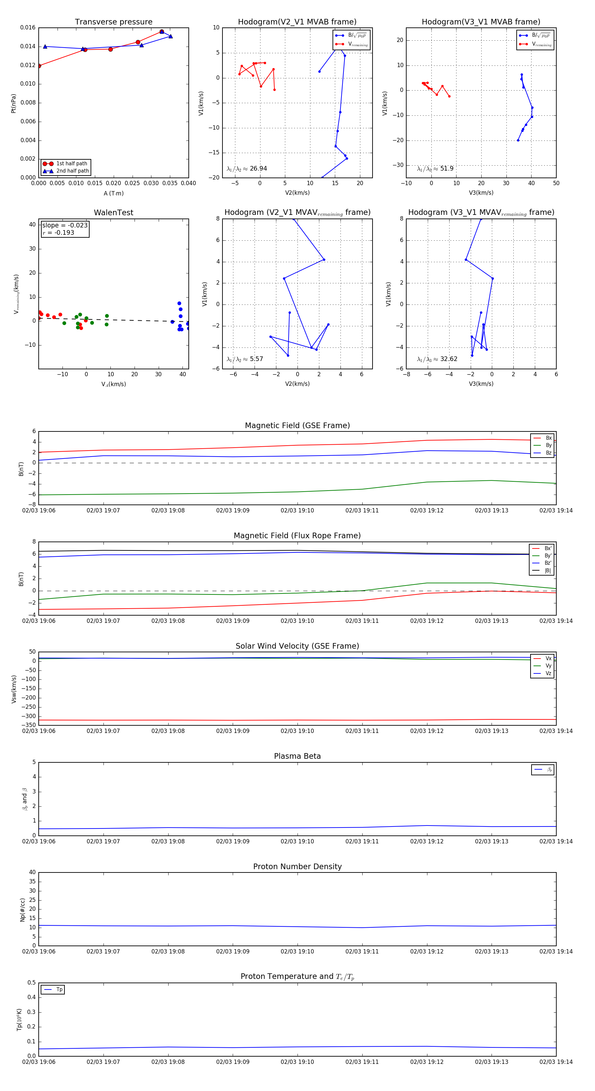The height and width of the screenshot is (1091, 595).
Task: Click the 'Hodogram(V3_V1 MVAB frame)' title
Action: click(481, 22)
